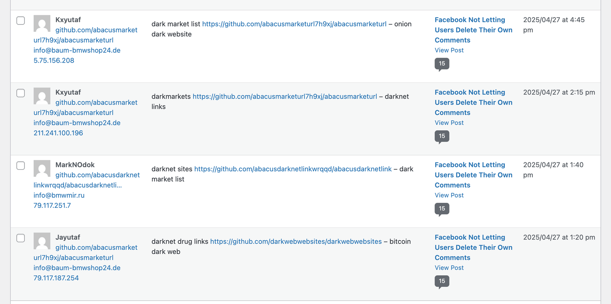The image size is (611, 304).
Task: Filter by IP address 79.117.251.7
Action: (52, 205)
